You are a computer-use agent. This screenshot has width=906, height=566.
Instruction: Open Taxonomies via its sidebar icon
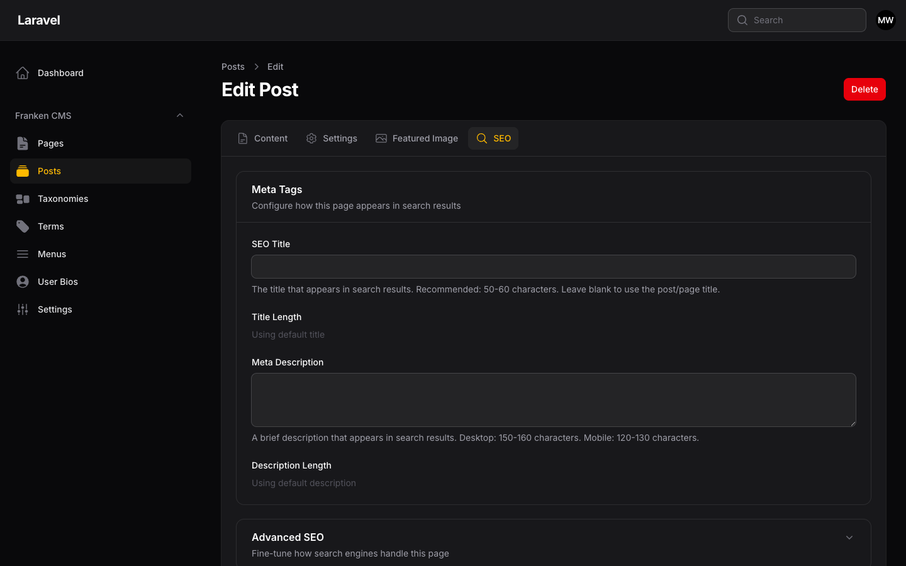tap(23, 198)
